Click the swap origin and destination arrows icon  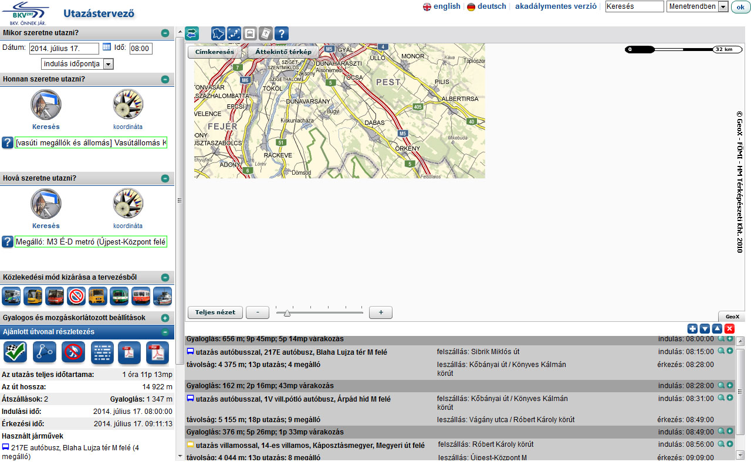192,33
